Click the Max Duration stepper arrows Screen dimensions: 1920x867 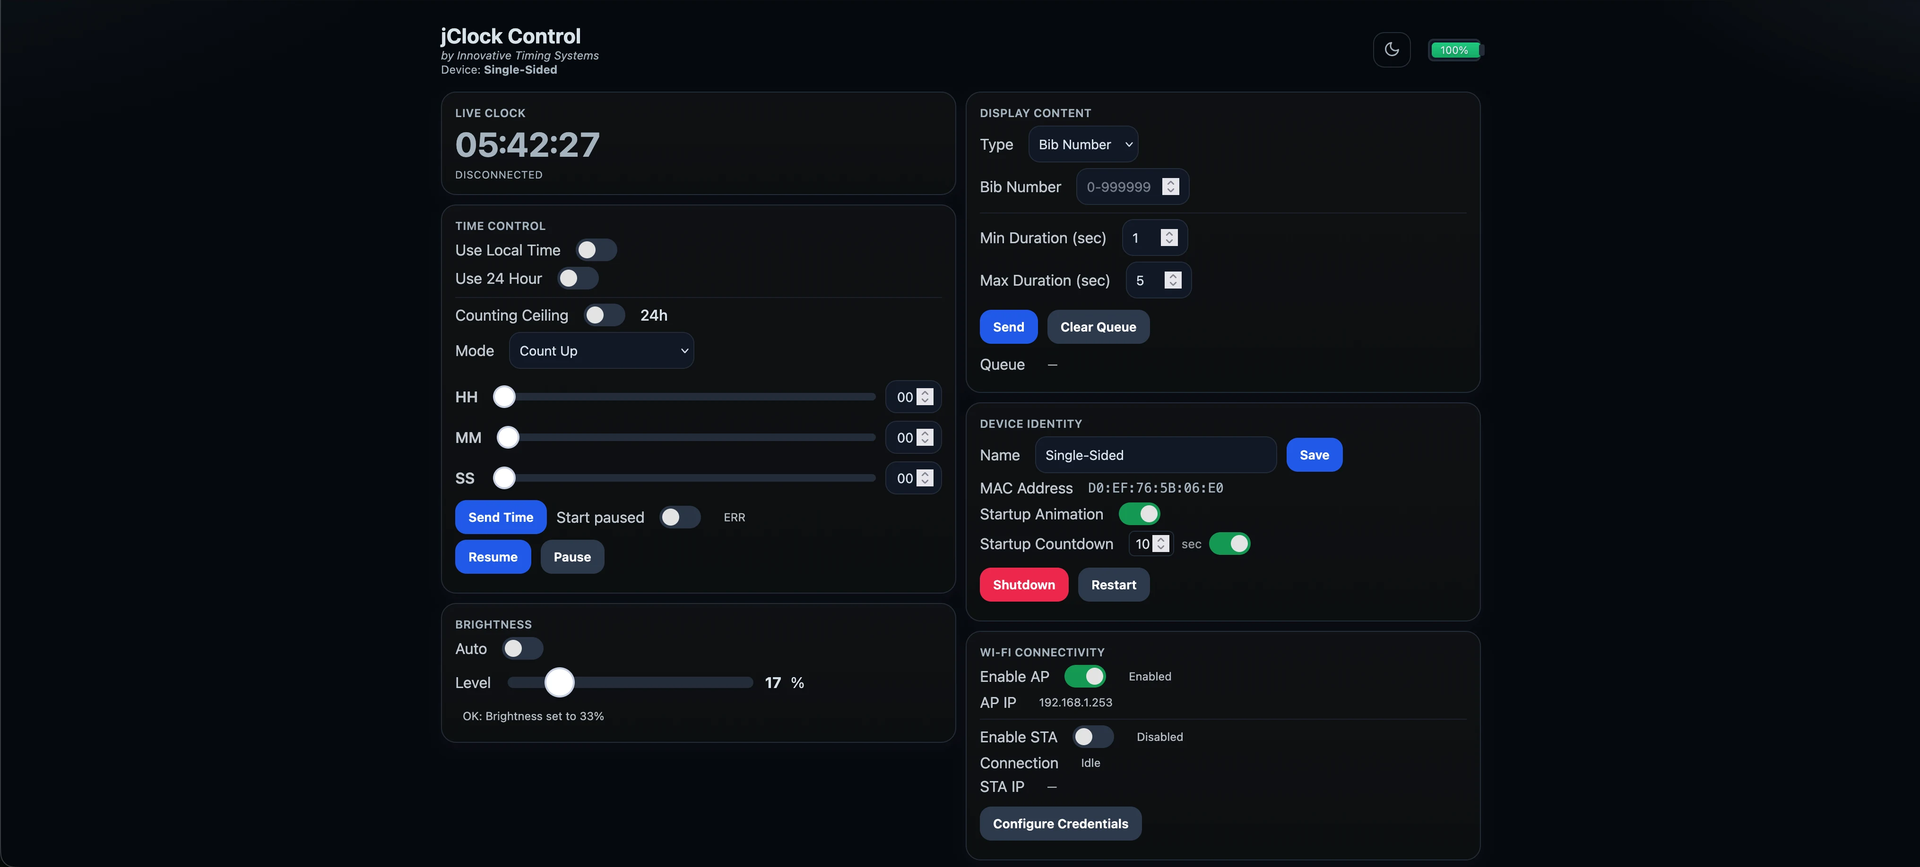[1173, 280]
